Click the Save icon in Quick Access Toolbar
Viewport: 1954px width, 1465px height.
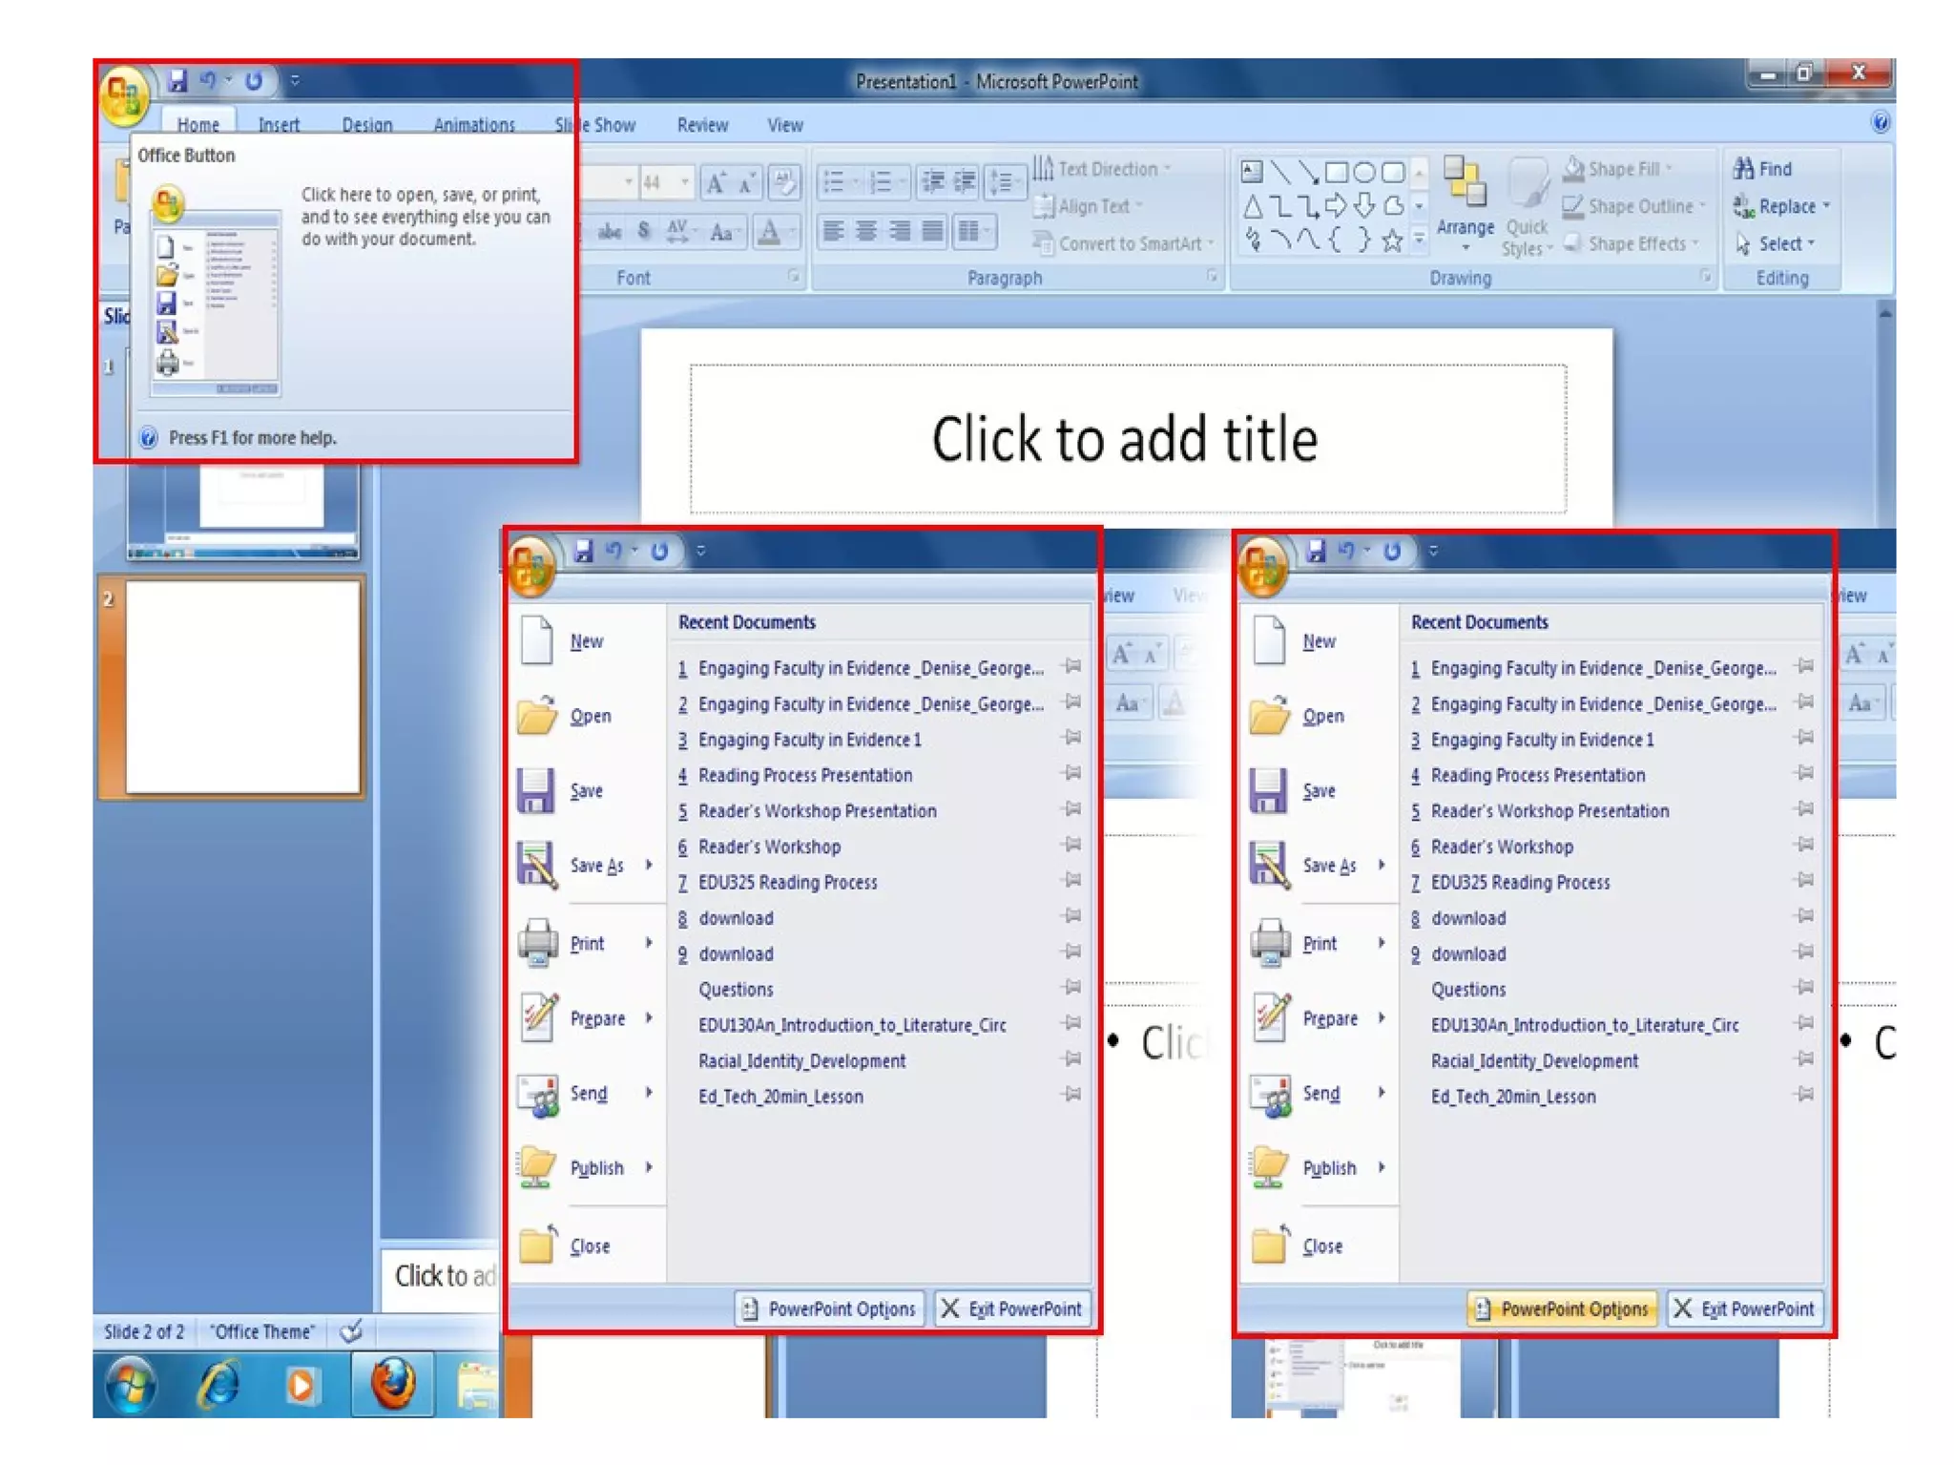(x=177, y=81)
